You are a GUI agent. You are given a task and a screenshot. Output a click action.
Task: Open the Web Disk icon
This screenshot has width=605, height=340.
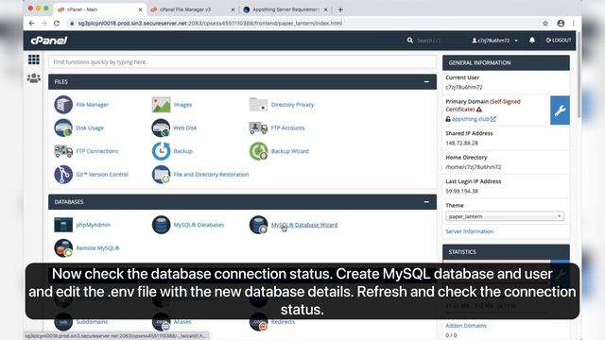pos(161,128)
